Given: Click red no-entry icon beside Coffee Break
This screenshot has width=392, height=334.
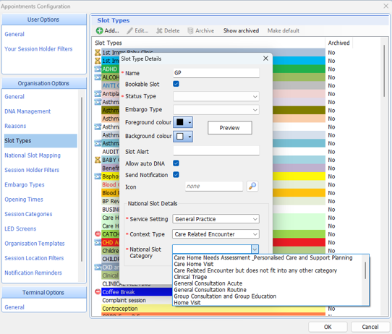Looking at the screenshot, I should (x=98, y=291).
